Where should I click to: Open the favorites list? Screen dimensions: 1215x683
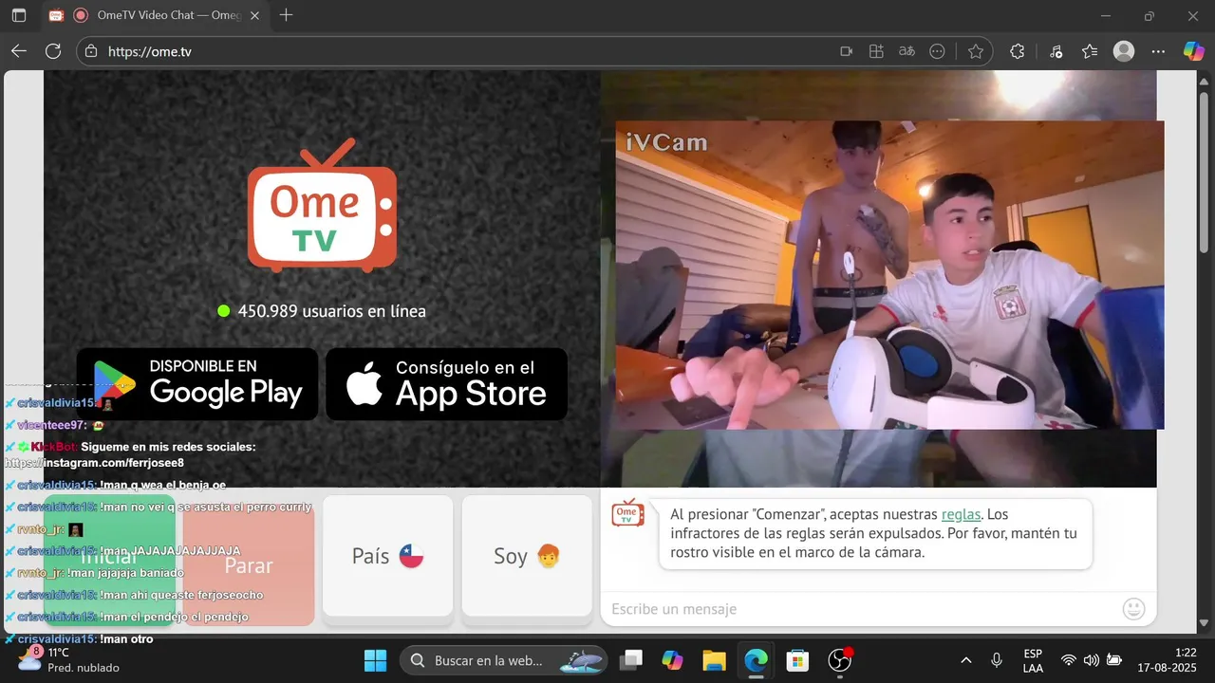[x=1090, y=51]
